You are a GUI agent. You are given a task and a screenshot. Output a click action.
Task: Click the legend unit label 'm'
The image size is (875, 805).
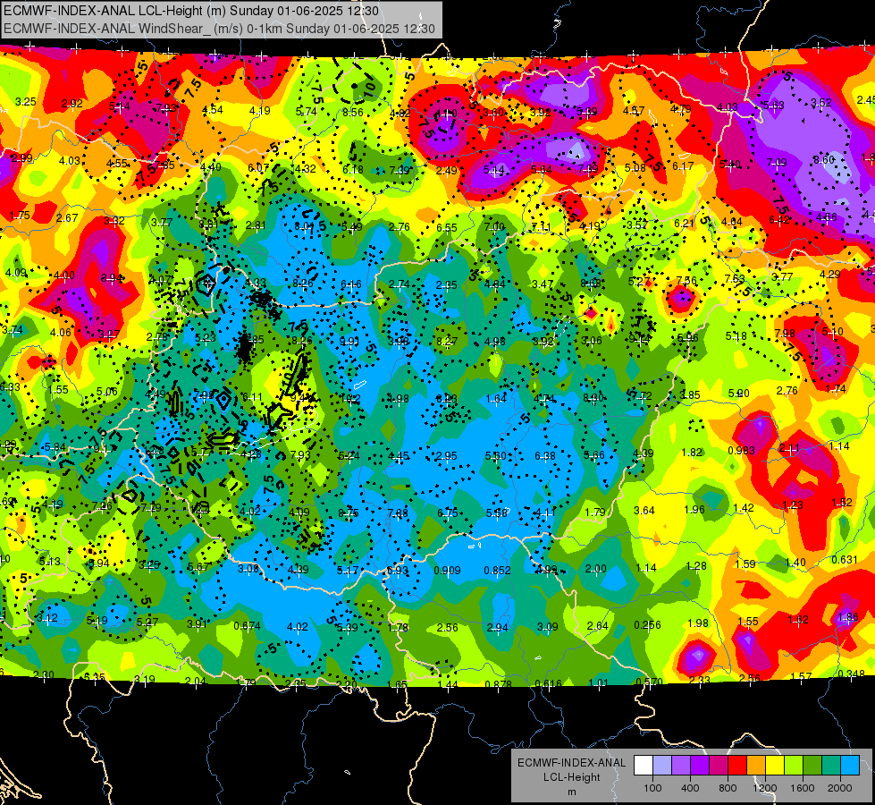[x=572, y=792]
